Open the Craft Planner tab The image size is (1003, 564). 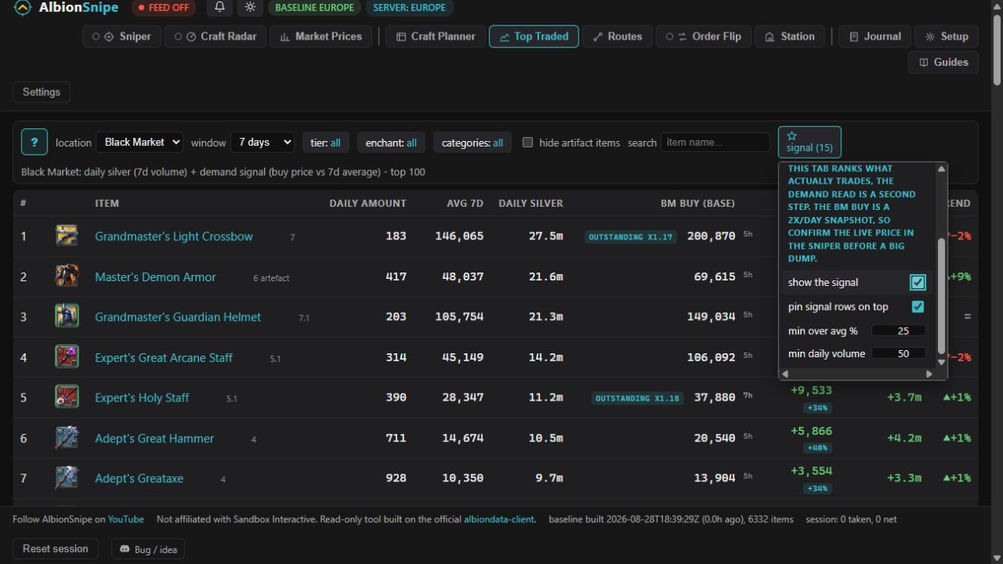tap(435, 36)
